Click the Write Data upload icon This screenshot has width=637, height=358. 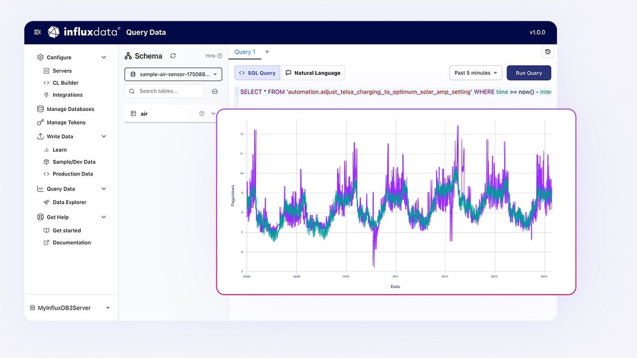coord(40,136)
